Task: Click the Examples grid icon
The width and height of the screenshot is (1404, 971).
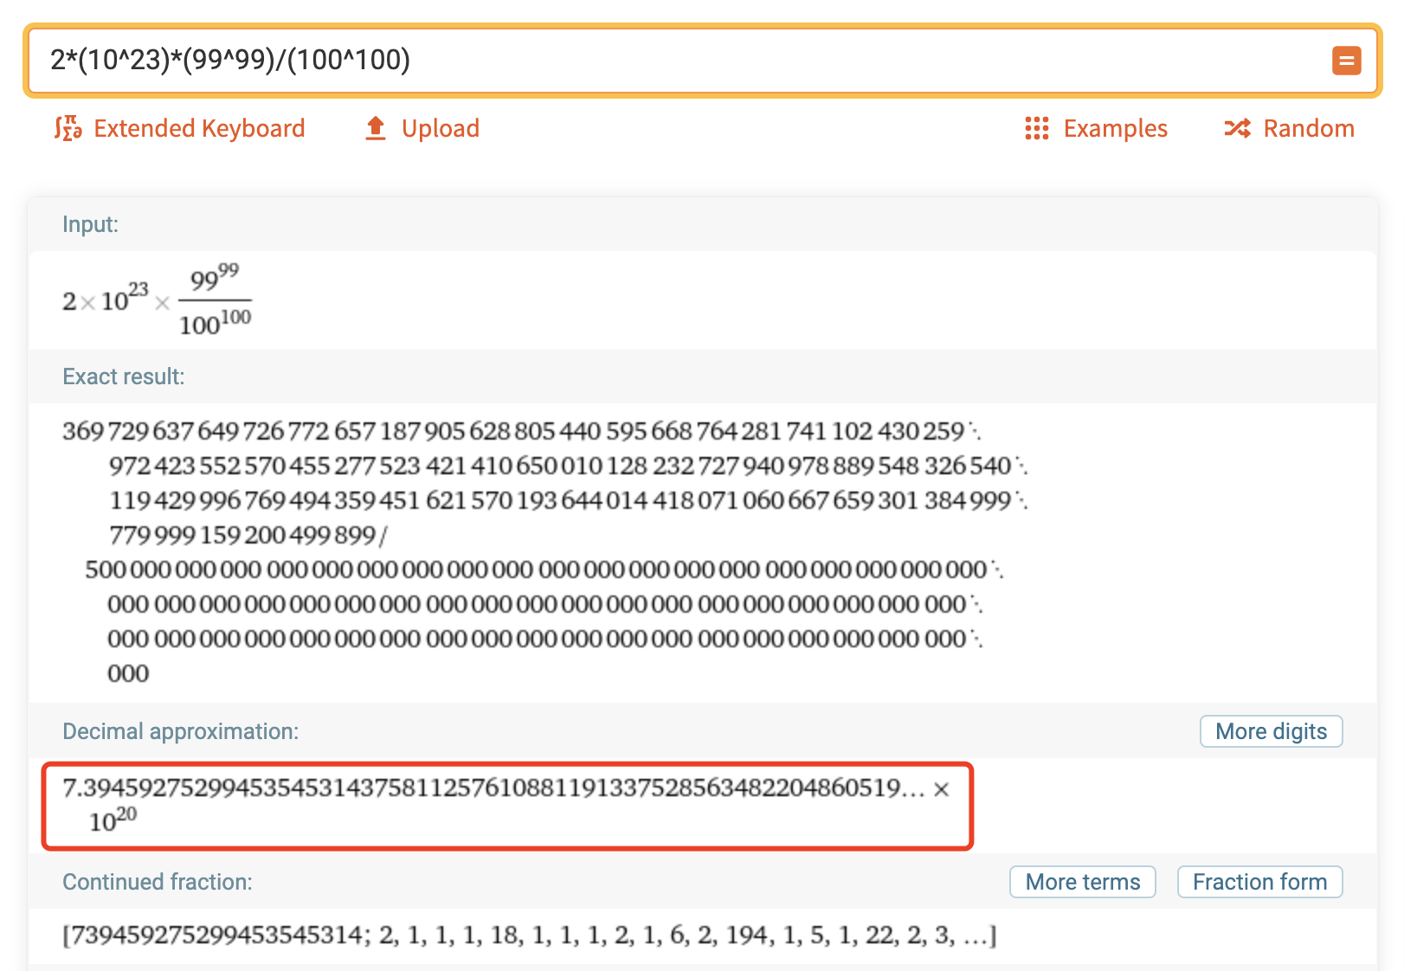Action: [1036, 128]
